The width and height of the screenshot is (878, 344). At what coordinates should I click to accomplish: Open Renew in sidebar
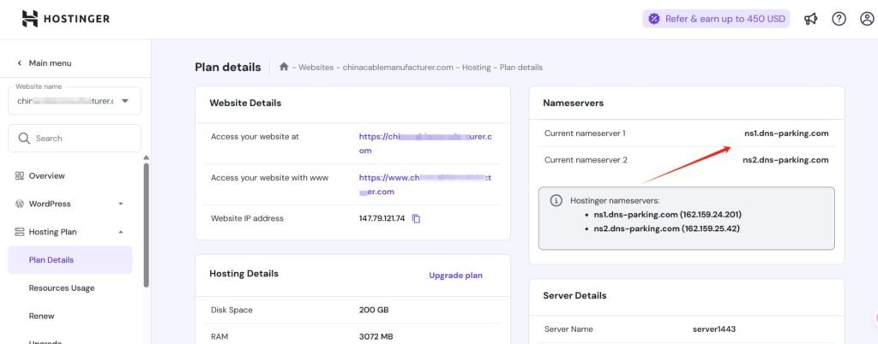tap(41, 316)
